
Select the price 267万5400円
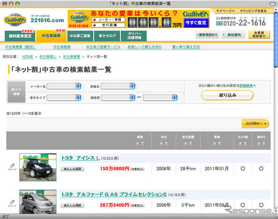click(x=114, y=205)
